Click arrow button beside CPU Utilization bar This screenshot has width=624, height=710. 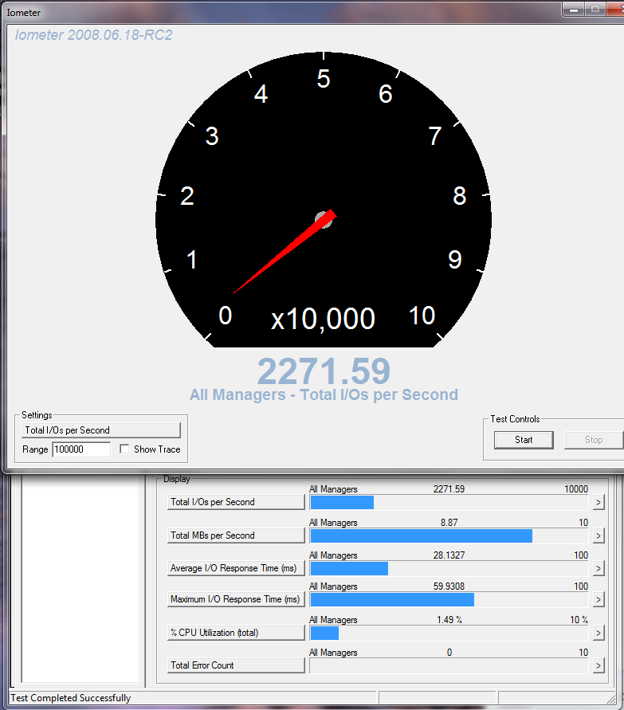point(598,633)
